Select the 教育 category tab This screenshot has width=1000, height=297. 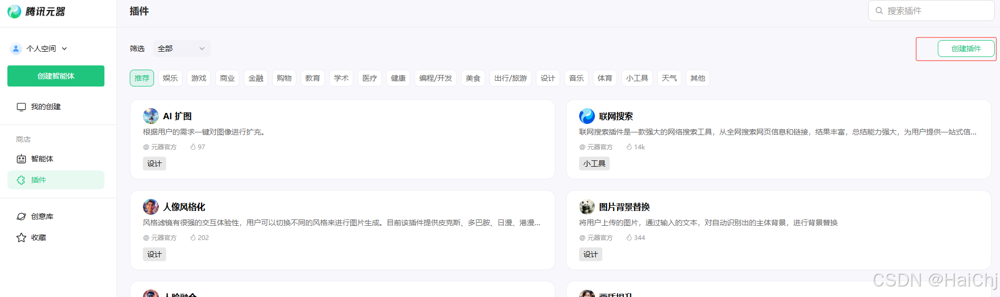[x=313, y=78]
